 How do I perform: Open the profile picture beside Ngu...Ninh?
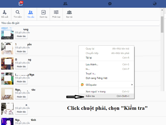[x=7, y=121]
